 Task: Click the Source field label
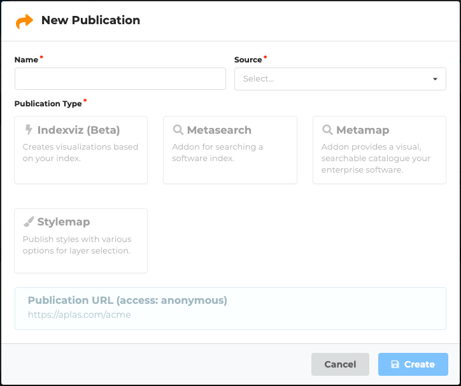pos(248,60)
